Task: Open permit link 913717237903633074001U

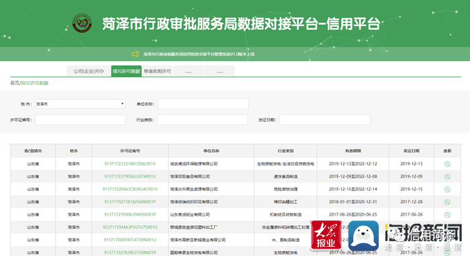Action: point(130,176)
